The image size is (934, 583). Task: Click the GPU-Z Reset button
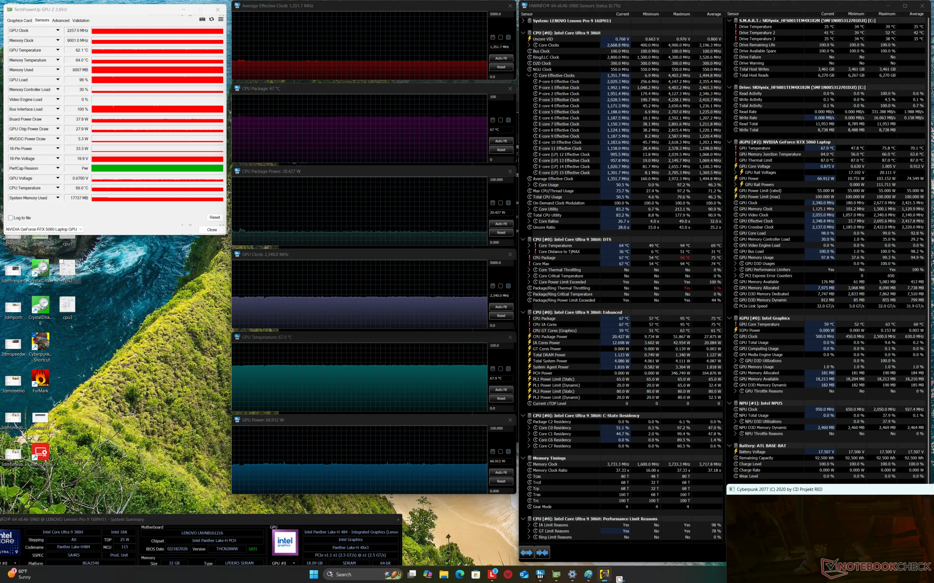click(x=215, y=218)
